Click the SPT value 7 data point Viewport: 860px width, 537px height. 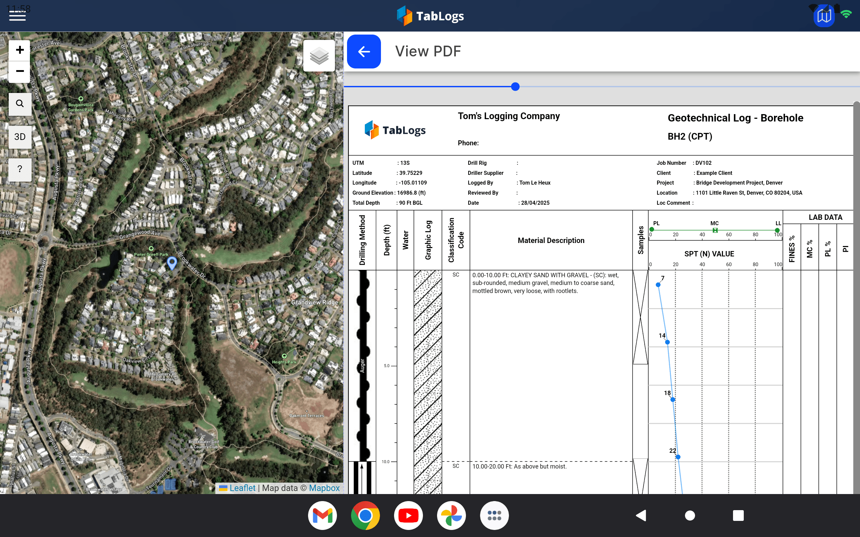click(x=658, y=285)
